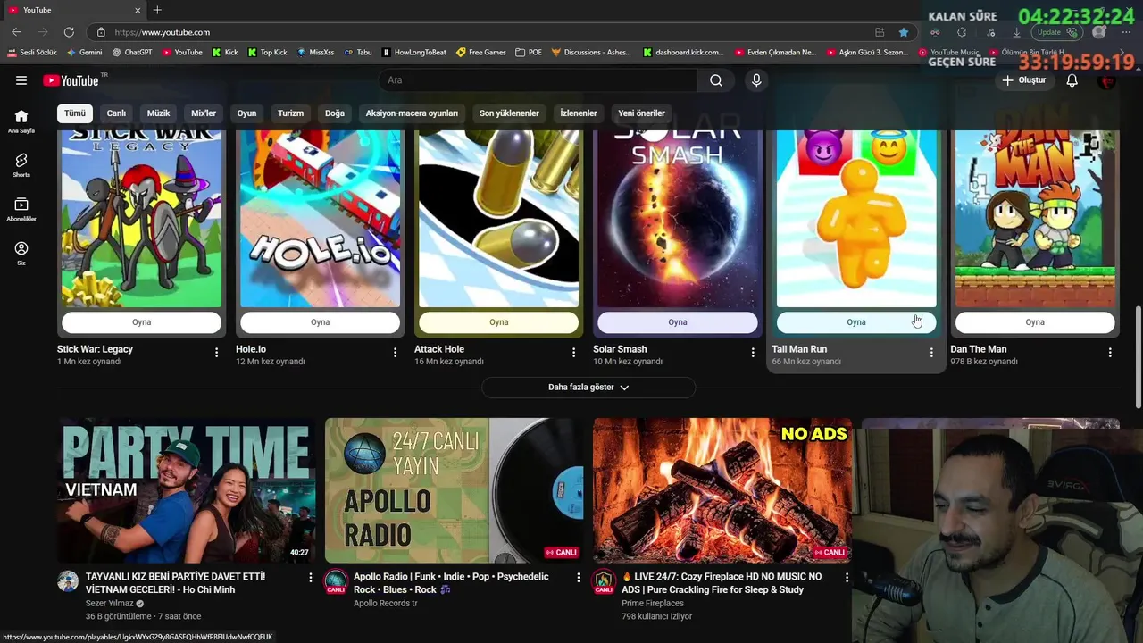Click Oyna under Hole.io
Screen dimensions: 1143x643
point(320,322)
